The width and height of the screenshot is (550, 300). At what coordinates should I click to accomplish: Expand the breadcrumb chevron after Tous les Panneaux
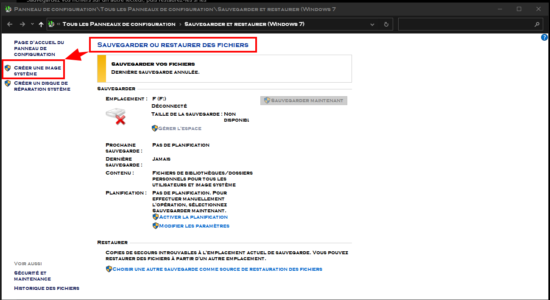[180, 24]
